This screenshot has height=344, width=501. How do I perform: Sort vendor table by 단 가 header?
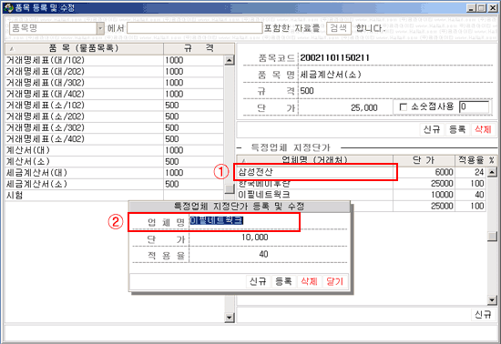(x=424, y=160)
